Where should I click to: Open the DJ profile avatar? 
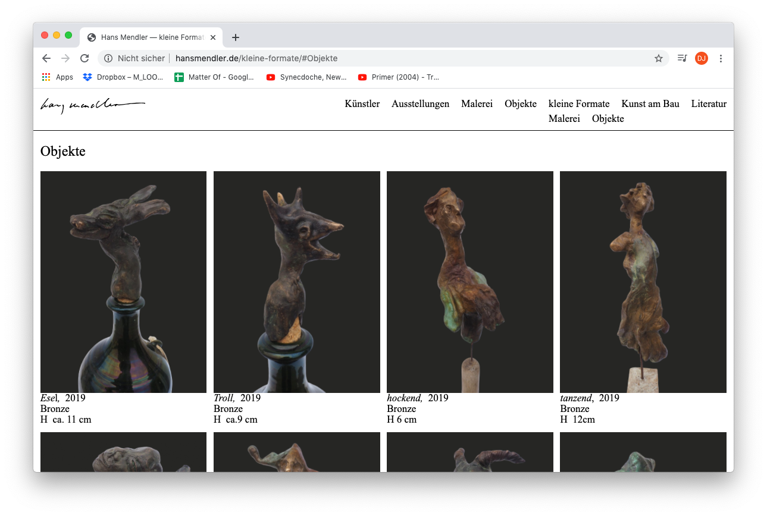(x=701, y=58)
